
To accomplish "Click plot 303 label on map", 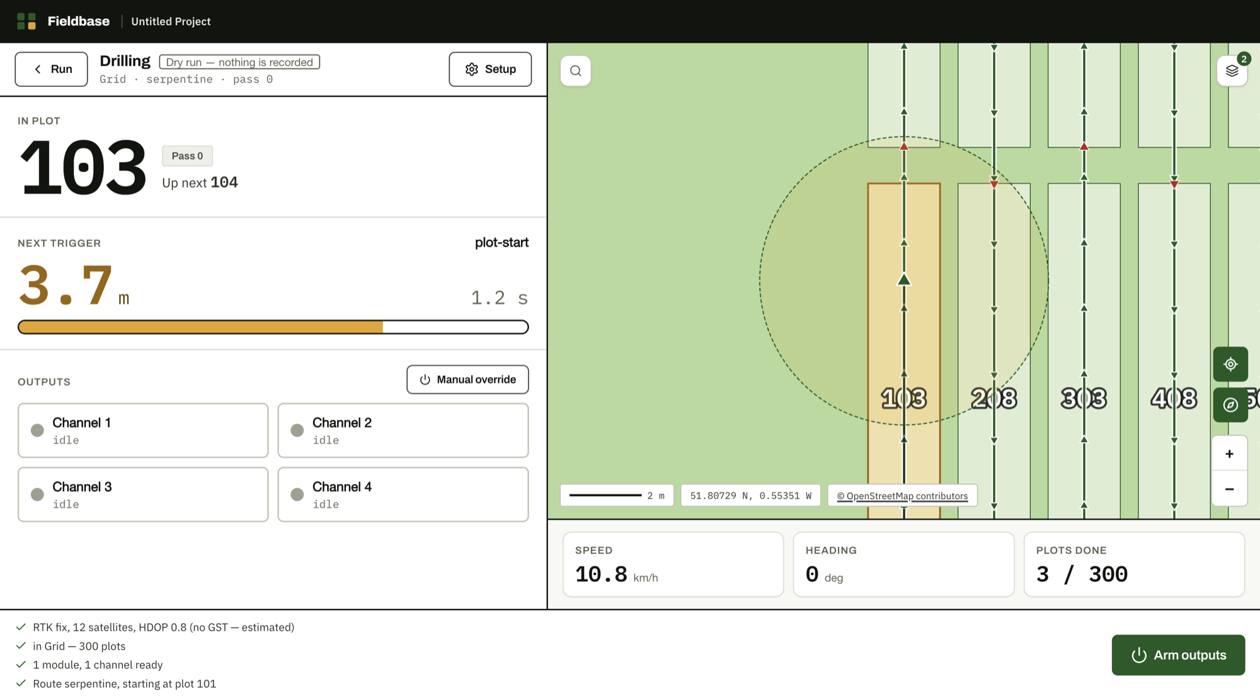I will (1084, 398).
